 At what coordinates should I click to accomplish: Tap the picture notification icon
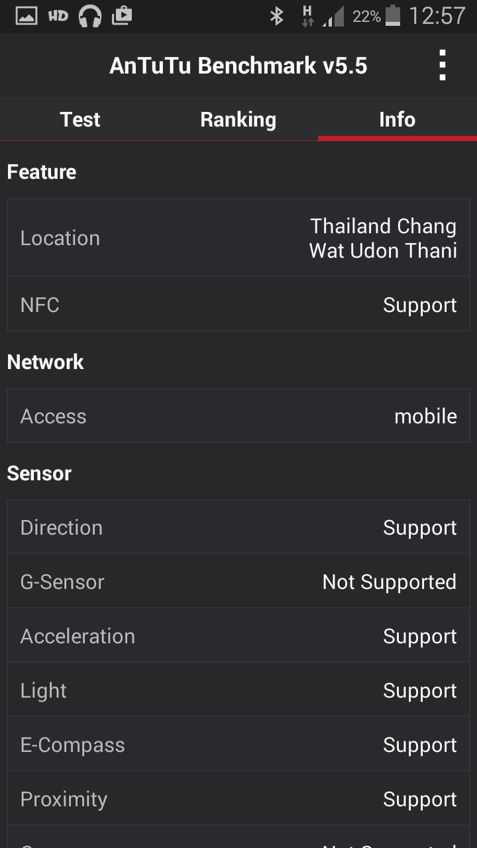[26, 16]
